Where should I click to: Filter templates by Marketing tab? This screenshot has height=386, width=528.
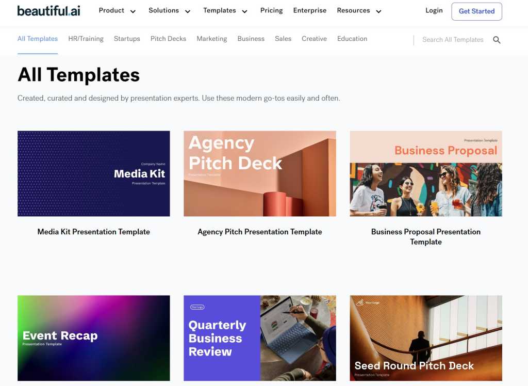(x=212, y=39)
